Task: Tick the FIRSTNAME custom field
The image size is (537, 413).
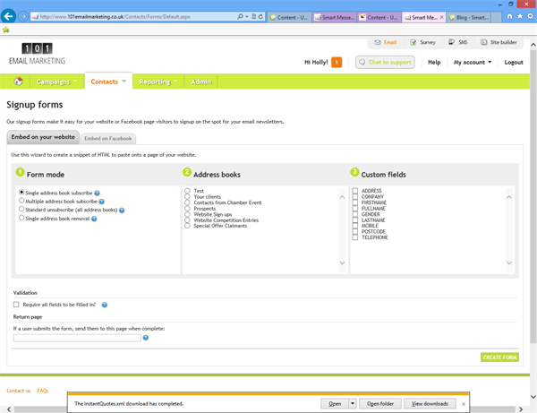Action: [x=355, y=202]
